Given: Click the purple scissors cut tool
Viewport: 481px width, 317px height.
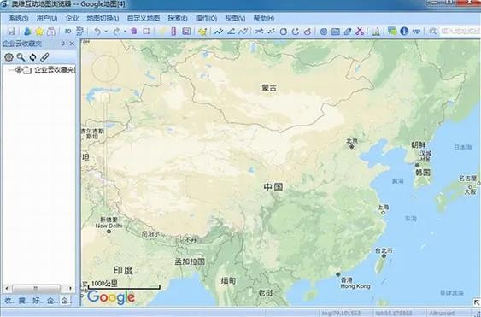Looking at the screenshot, I should point(360,32).
